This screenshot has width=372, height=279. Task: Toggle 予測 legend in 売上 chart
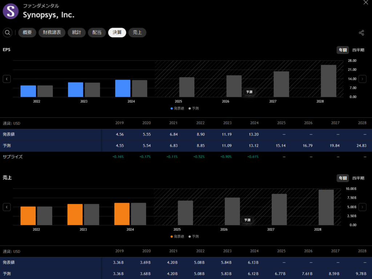point(194,236)
